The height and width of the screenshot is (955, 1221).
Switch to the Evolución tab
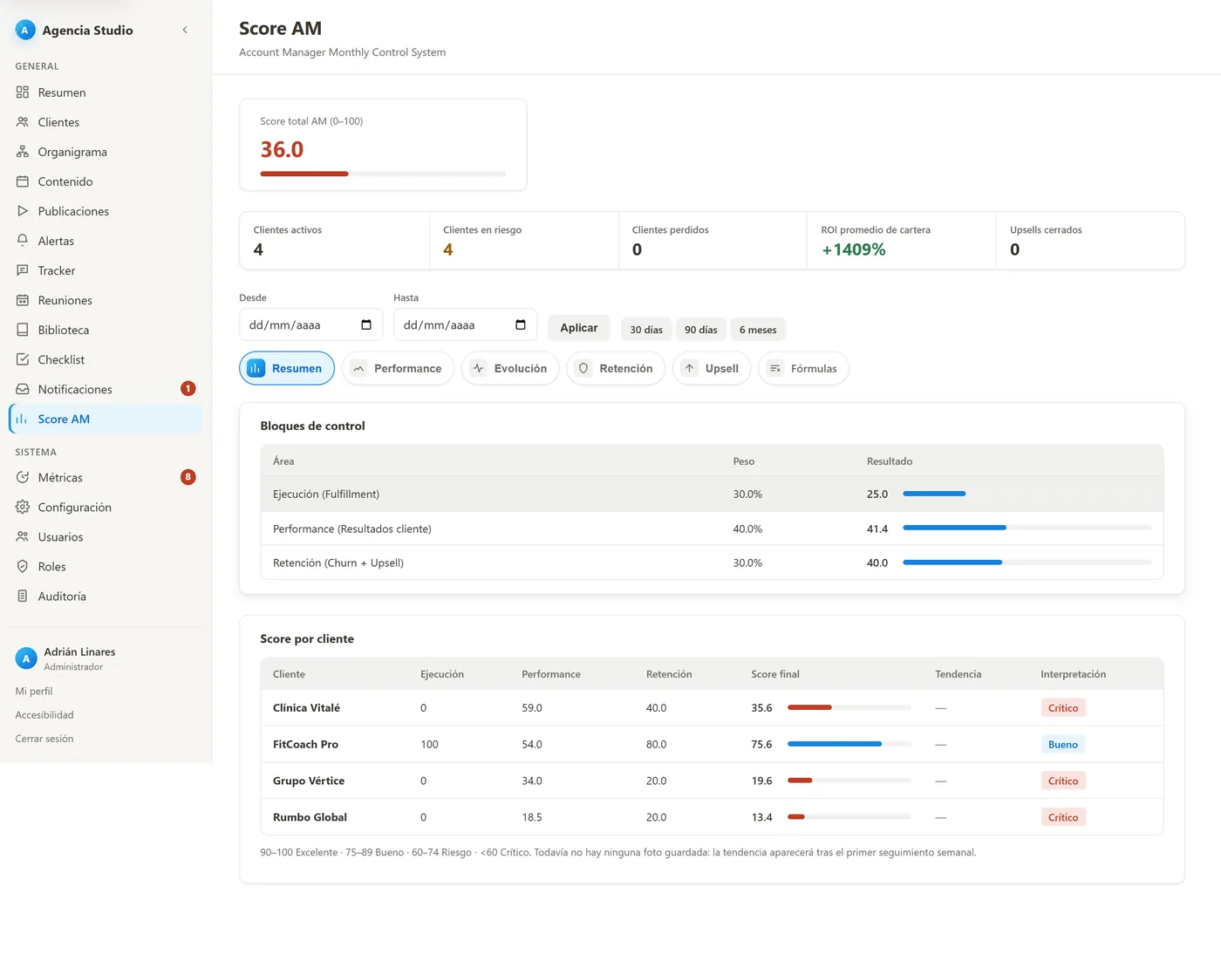coord(510,368)
